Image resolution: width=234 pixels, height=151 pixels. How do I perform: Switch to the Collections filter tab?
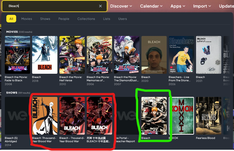[x=86, y=19]
